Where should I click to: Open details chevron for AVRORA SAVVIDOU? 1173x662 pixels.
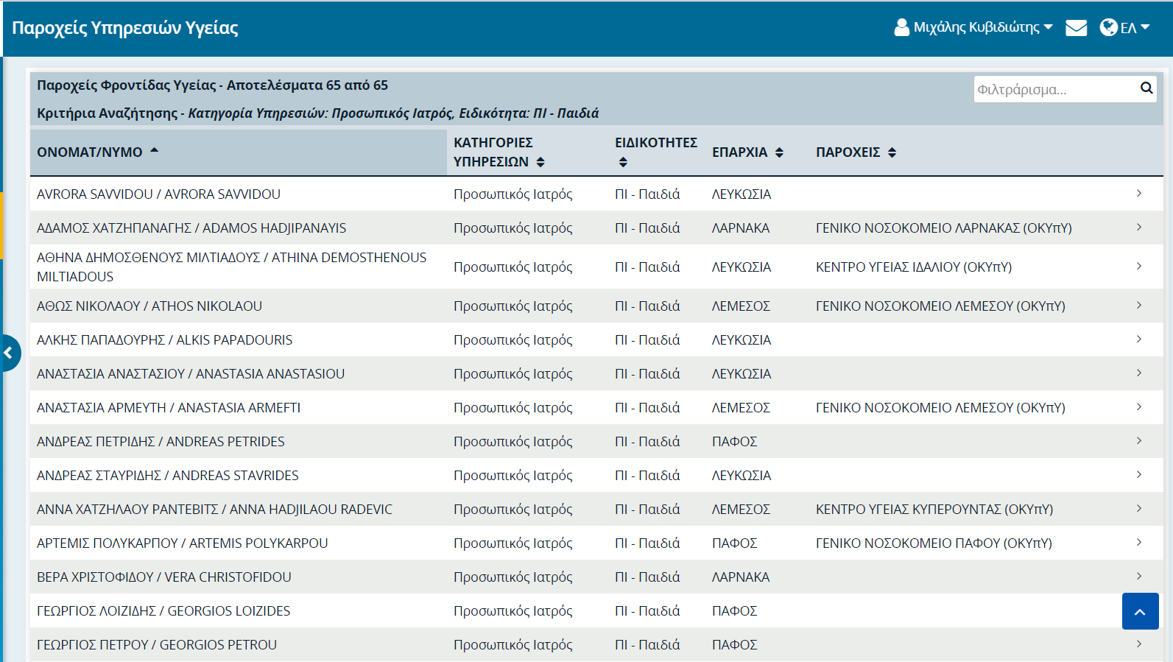(1139, 194)
